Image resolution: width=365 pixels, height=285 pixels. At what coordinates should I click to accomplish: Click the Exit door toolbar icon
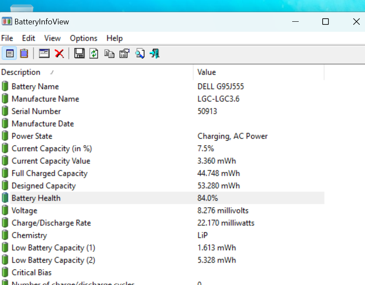pos(155,54)
